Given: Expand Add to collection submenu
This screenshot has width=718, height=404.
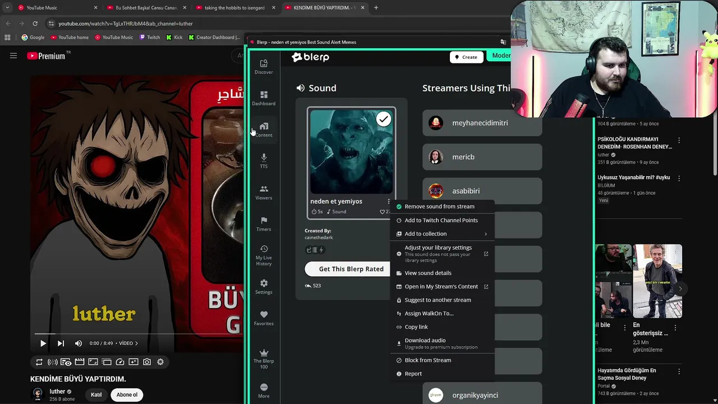Looking at the screenshot, I should pos(442,234).
